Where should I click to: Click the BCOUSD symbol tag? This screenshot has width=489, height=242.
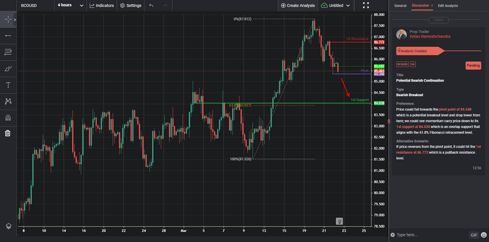coord(402,64)
